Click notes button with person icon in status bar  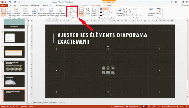point(117,106)
